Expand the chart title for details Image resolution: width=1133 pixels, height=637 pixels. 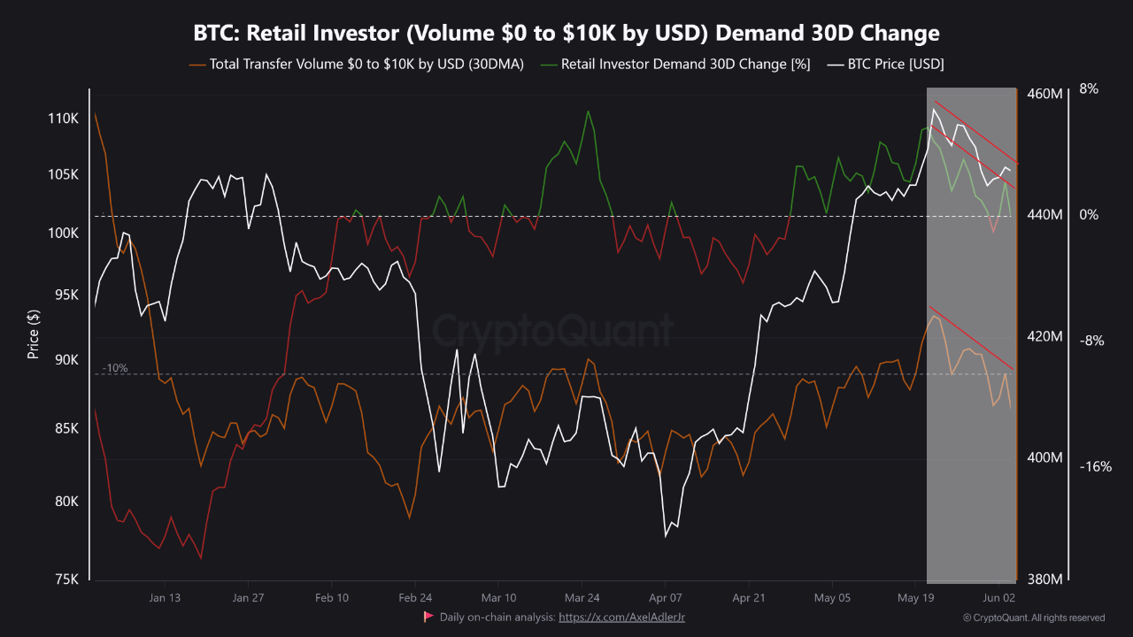[566, 33]
